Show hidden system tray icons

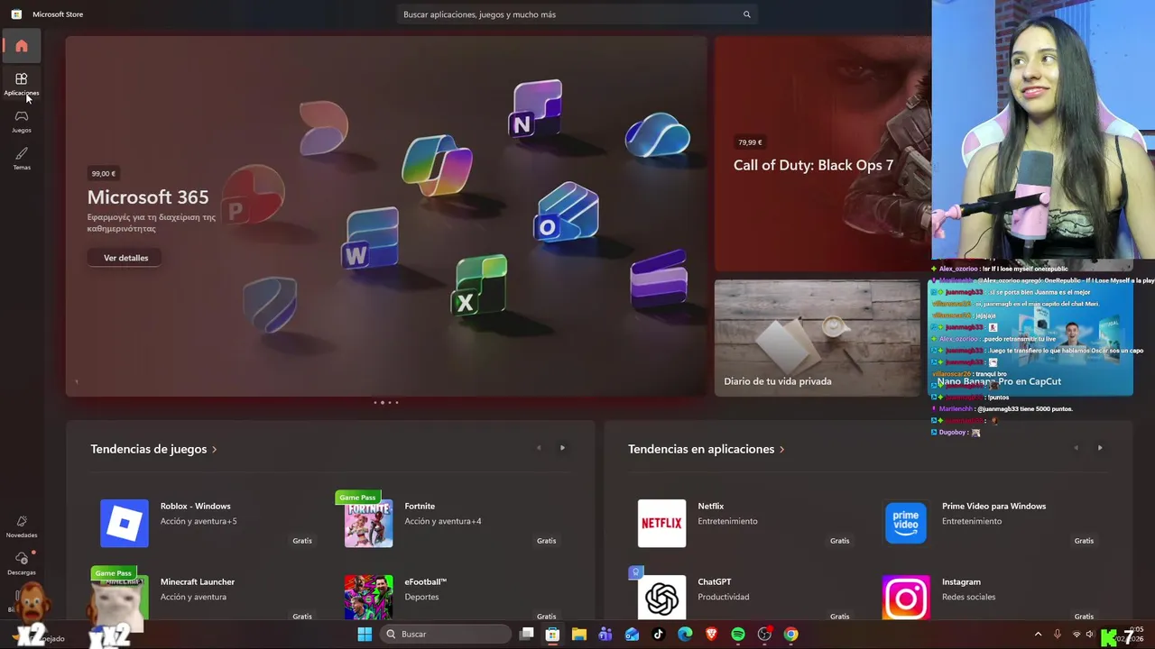(x=1038, y=635)
